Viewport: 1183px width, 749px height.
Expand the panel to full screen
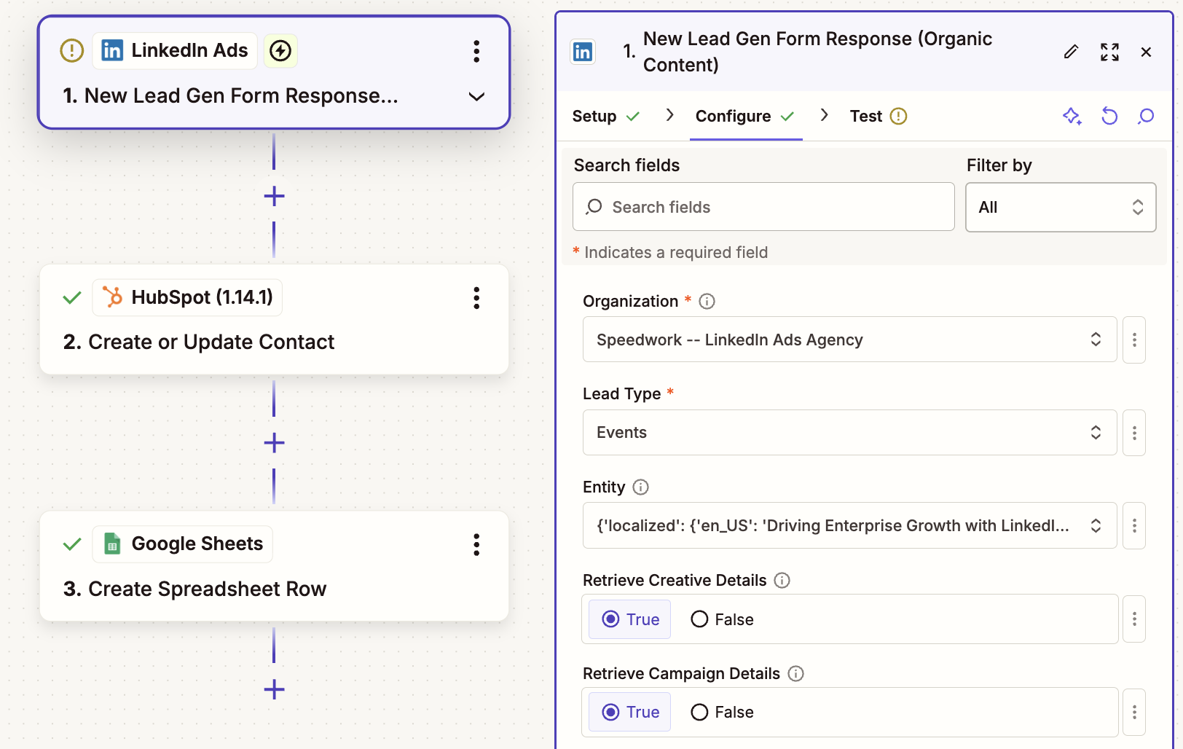coord(1109,52)
